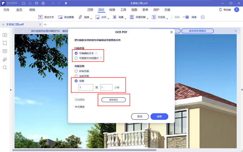Open the 首页 menu
The height and width of the screenshot is (152, 243).
click(x=19, y=10)
